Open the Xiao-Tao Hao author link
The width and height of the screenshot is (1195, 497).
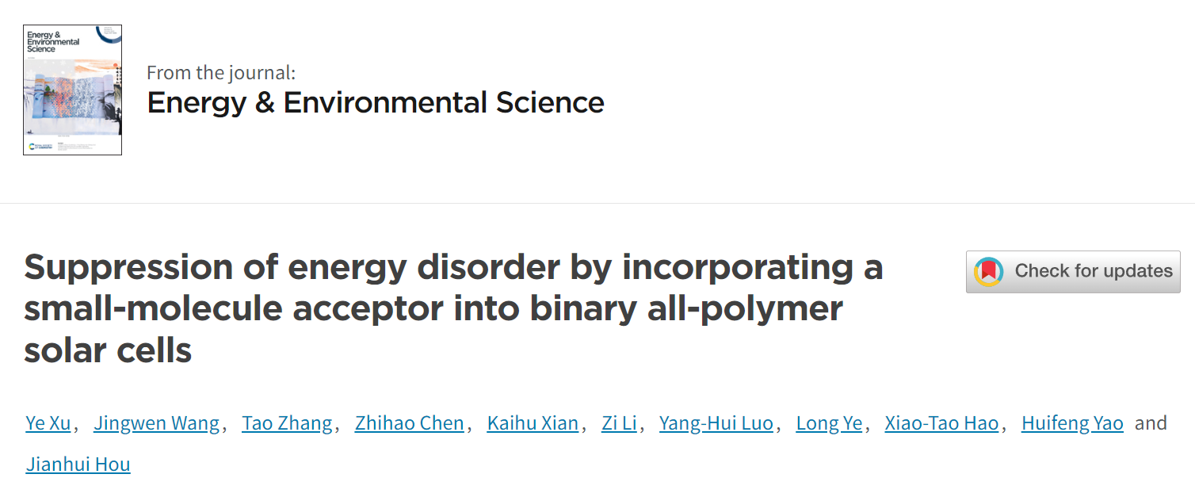(x=941, y=423)
